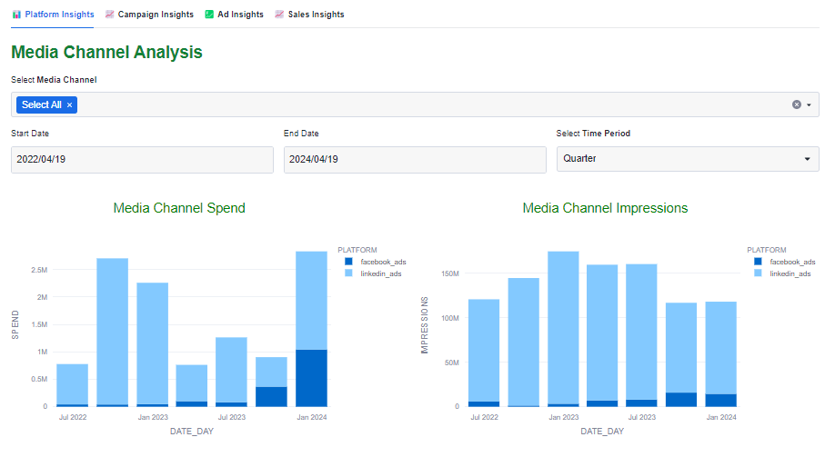Click the tallest bar in the Spend chart
Screen dimensions: 835x467
pyautogui.click(x=311, y=300)
